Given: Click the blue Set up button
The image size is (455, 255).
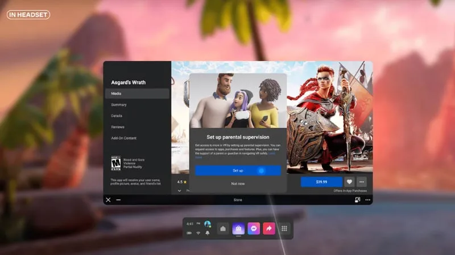Looking at the screenshot, I should pos(238,171).
